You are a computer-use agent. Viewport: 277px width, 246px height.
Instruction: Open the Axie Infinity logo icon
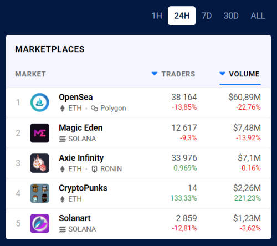(x=40, y=163)
